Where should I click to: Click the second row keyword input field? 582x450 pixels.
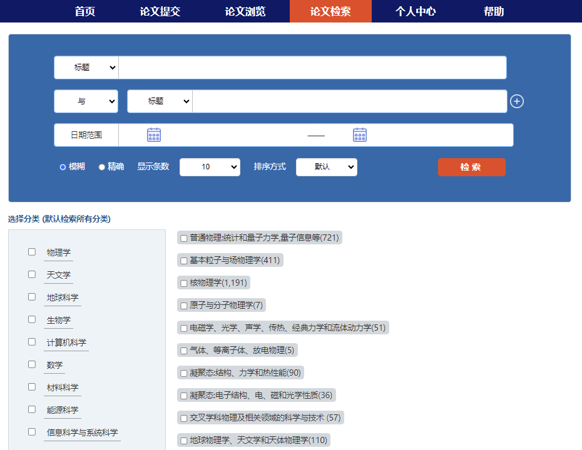click(349, 101)
